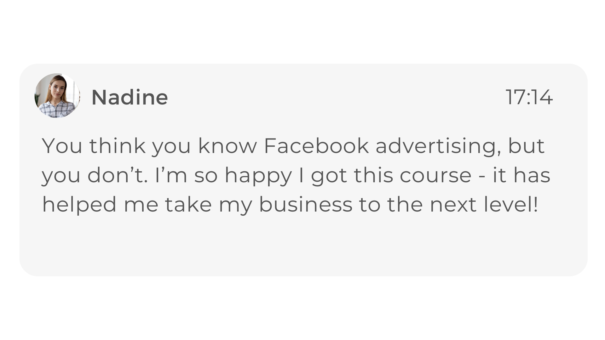The image size is (605, 340).
Task: Click the word know before Facebook
Action: coord(227,146)
